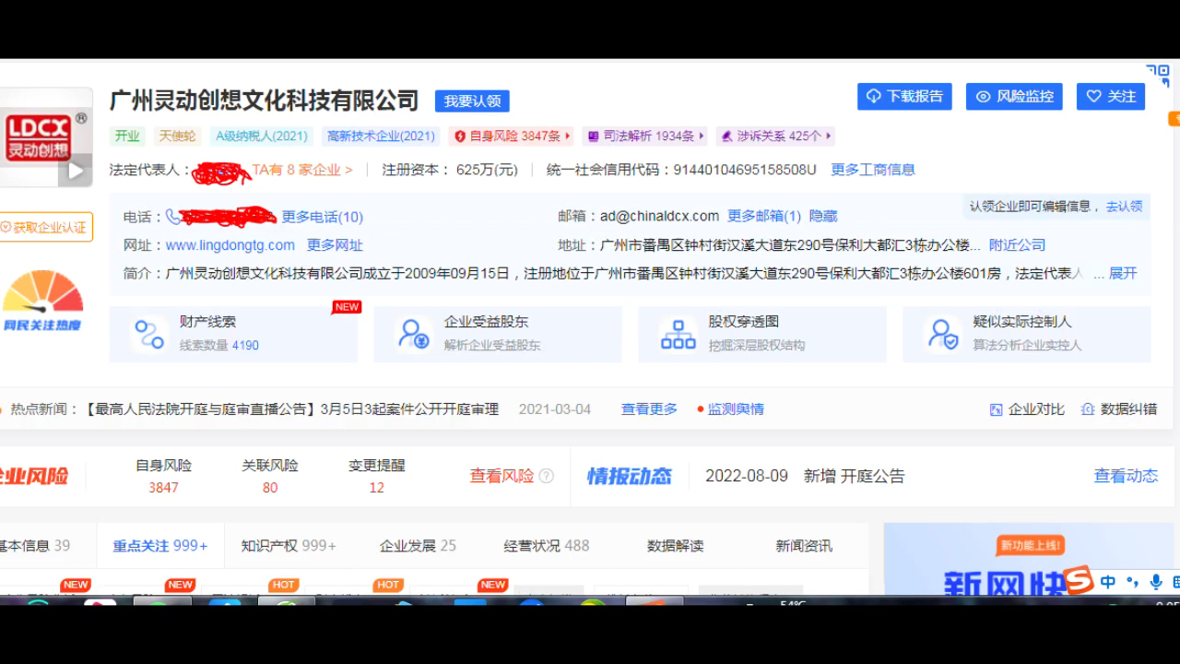Screen dimensions: 1180x664
Task: Click the A级纳税人(2021) tag
Action: pyautogui.click(x=262, y=136)
